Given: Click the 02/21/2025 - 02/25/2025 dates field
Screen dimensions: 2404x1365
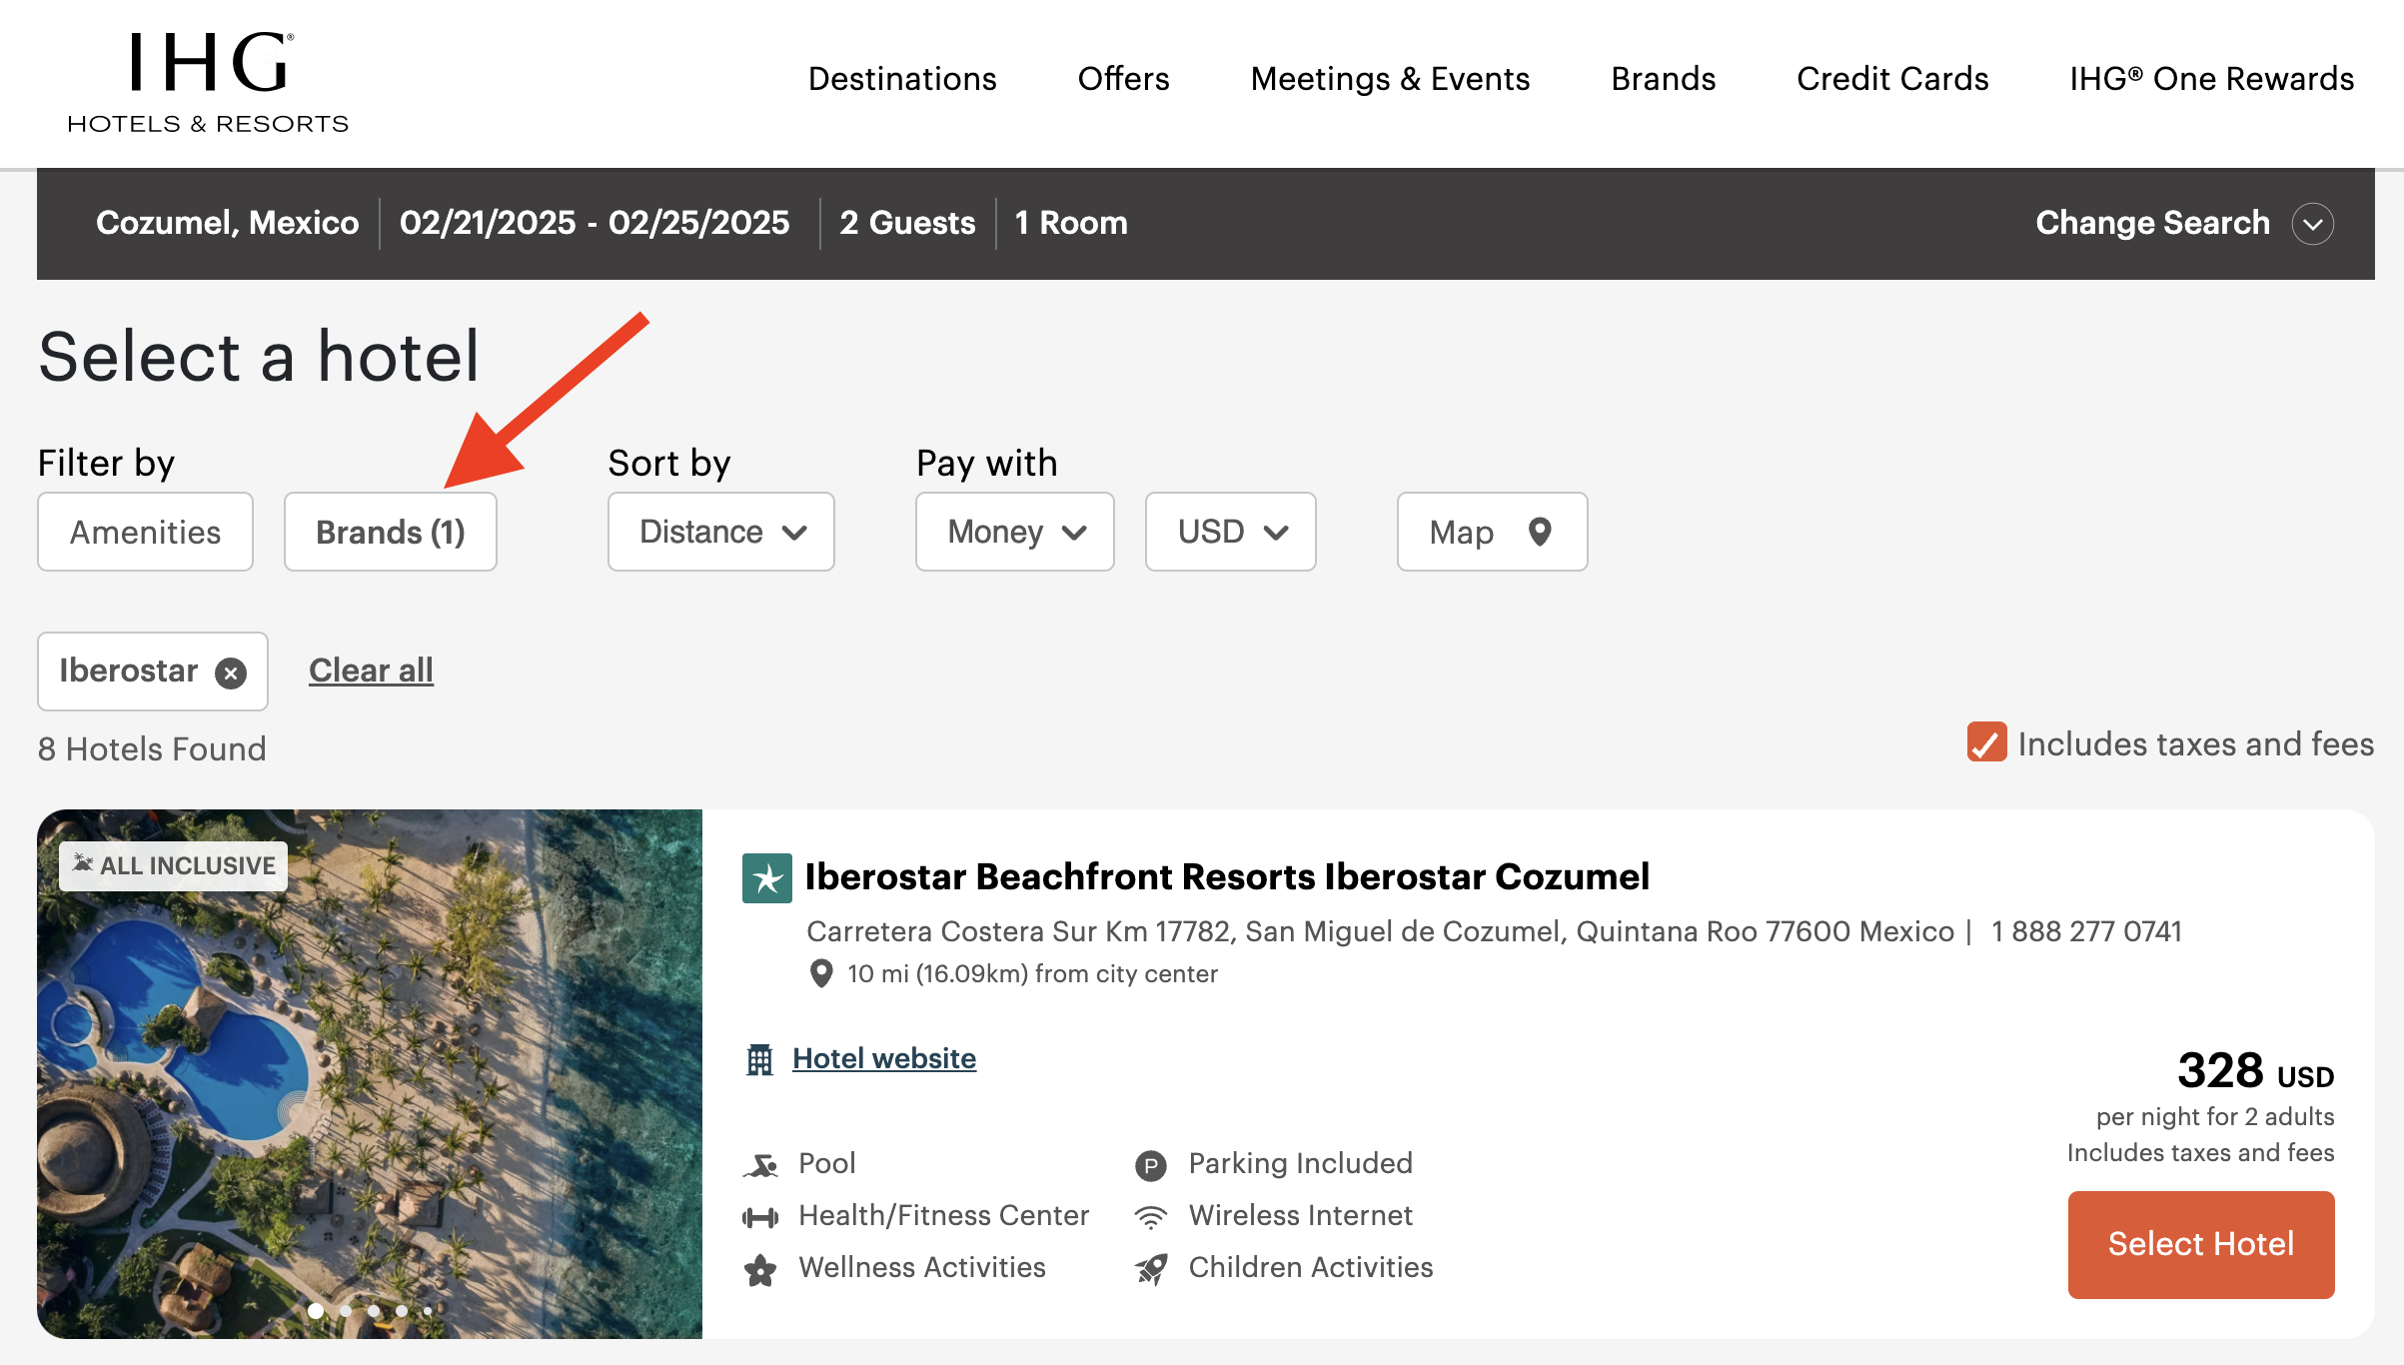Looking at the screenshot, I should click(595, 223).
